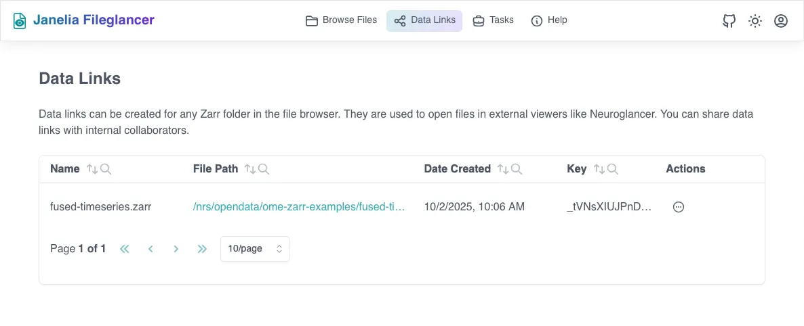
Task: Search the Date Created column
Action: tap(517, 169)
